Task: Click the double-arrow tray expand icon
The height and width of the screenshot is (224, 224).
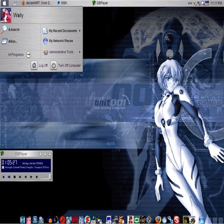Action: click(190, 3)
